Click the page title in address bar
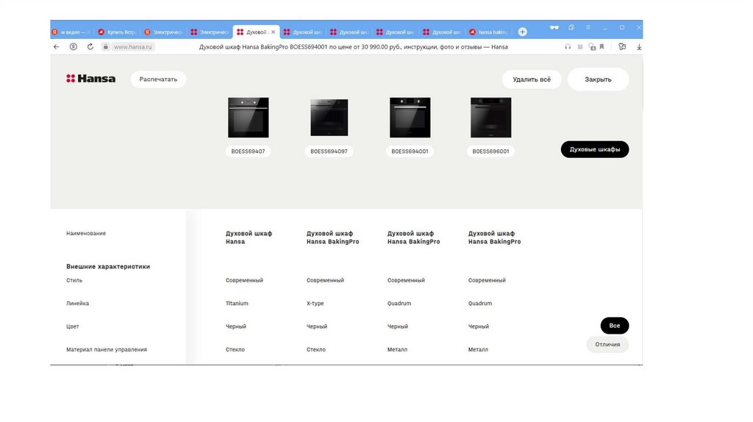This screenshot has height=422, width=753. (x=354, y=47)
